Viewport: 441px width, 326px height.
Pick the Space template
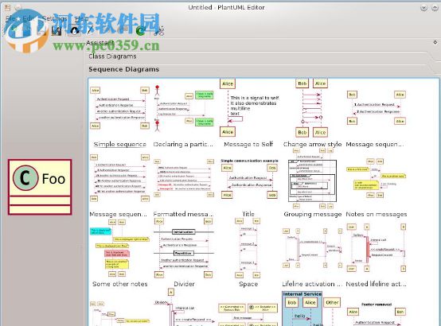click(248, 254)
